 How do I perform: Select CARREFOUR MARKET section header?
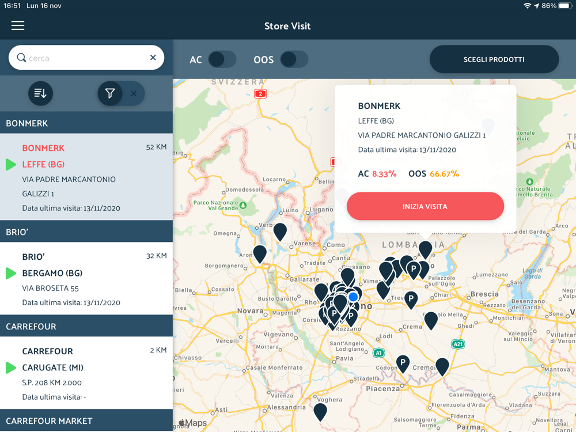tap(86, 420)
